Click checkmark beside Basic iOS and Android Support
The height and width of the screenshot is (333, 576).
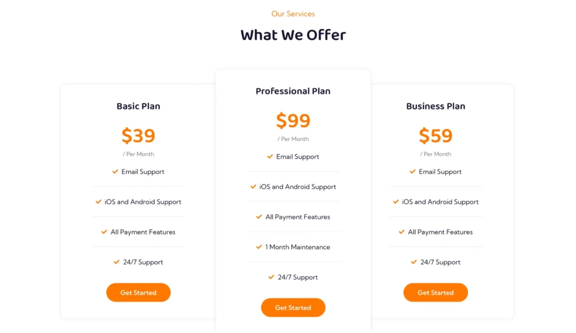[x=98, y=201]
